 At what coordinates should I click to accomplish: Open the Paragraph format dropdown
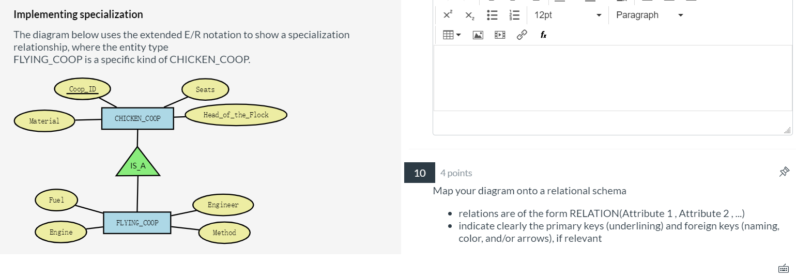(650, 15)
